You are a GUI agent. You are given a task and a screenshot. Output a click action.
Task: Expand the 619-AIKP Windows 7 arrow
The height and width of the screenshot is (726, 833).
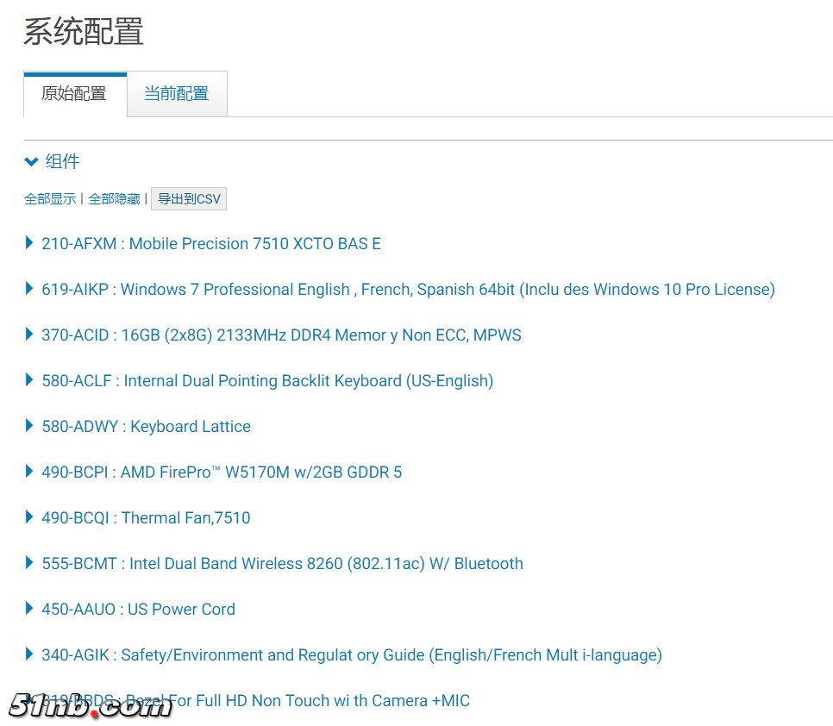30,289
